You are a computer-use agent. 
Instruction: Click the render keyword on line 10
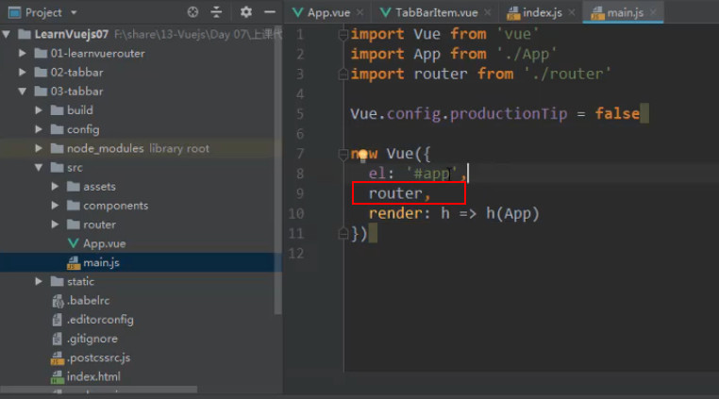point(395,213)
